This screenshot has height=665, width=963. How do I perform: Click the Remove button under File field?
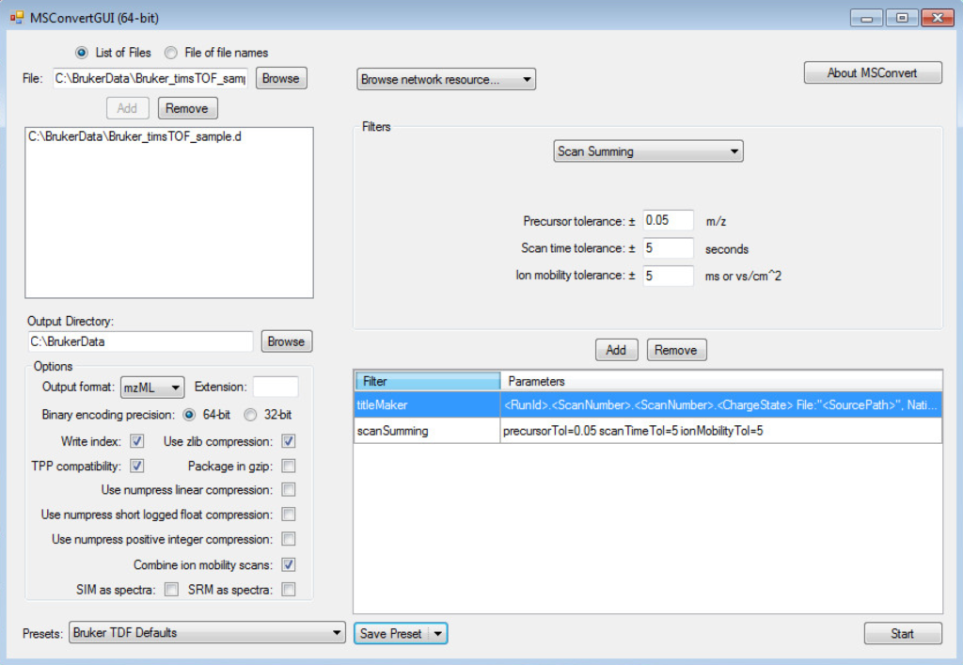187,109
